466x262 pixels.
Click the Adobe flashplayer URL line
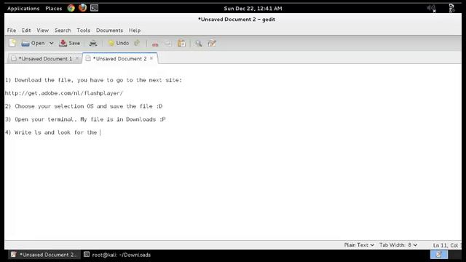(x=63, y=93)
